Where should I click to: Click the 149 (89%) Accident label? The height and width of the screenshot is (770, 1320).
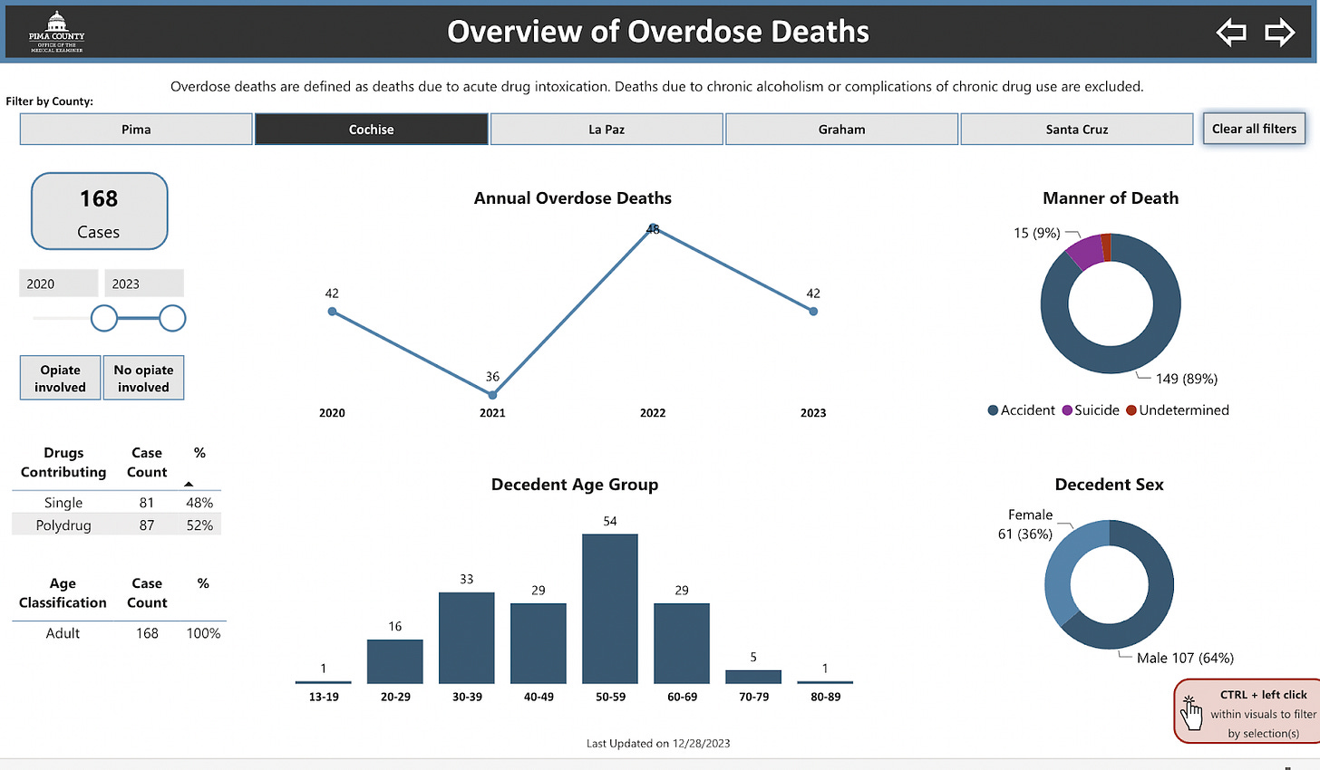pyautogui.click(x=1187, y=379)
